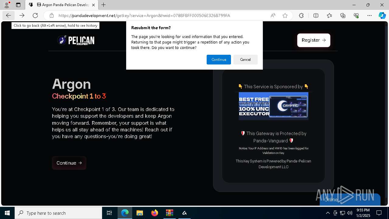
Task: Click Continue in Resubmit dialog
Action: pyautogui.click(x=219, y=60)
